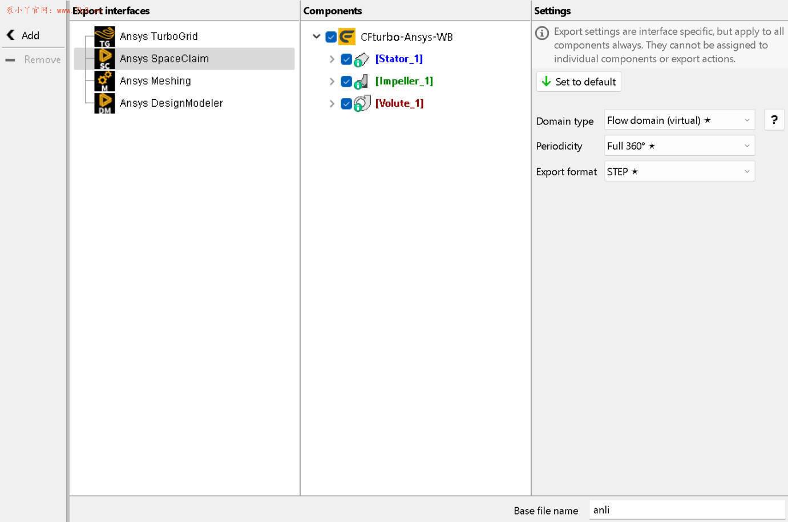788x522 pixels.
Task: Click the CFturbo project logo icon
Action: pyautogui.click(x=347, y=37)
